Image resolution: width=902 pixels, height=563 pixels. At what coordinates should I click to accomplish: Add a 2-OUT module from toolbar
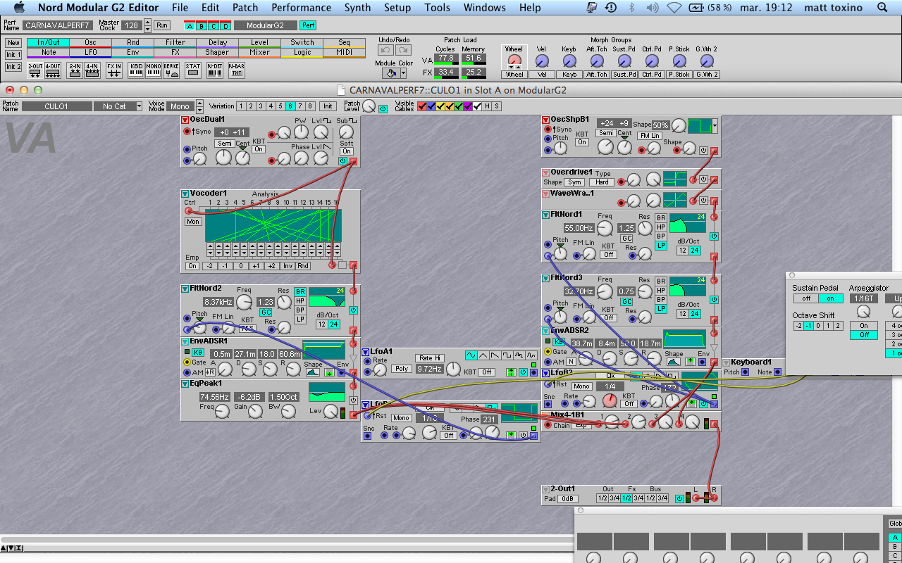[x=35, y=70]
